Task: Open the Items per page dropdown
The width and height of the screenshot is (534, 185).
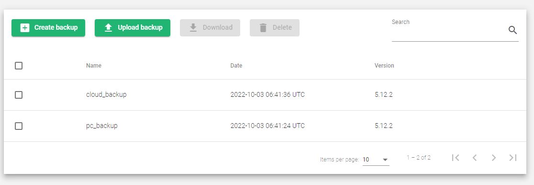Action: pyautogui.click(x=376, y=160)
